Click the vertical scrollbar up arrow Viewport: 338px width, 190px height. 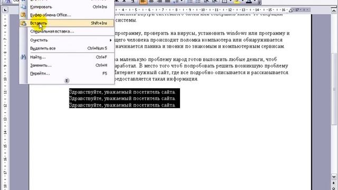coord(334,11)
